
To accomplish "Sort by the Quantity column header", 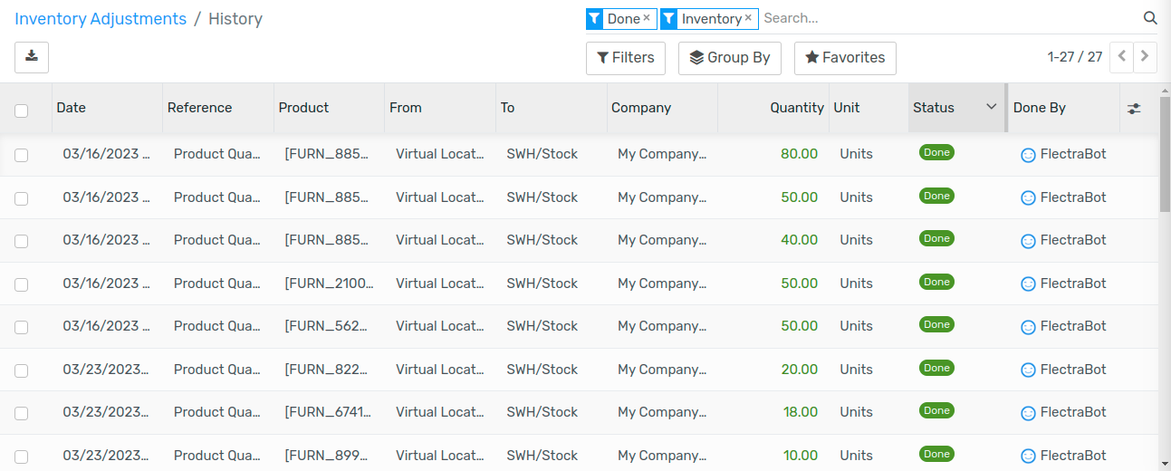I will click(796, 108).
